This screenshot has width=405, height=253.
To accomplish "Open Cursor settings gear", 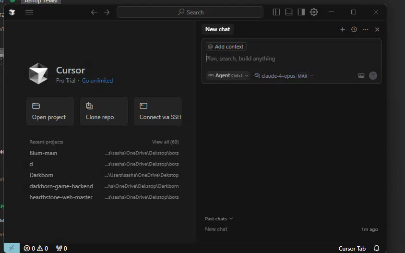I will click(313, 12).
